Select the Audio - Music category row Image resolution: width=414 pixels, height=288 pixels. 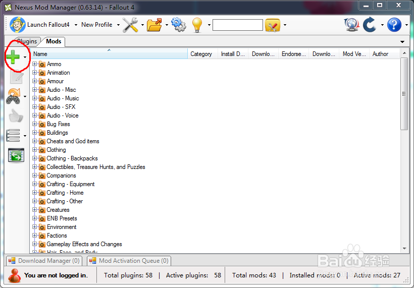point(63,98)
